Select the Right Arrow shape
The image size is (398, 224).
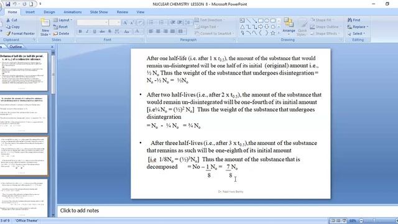click(261, 27)
